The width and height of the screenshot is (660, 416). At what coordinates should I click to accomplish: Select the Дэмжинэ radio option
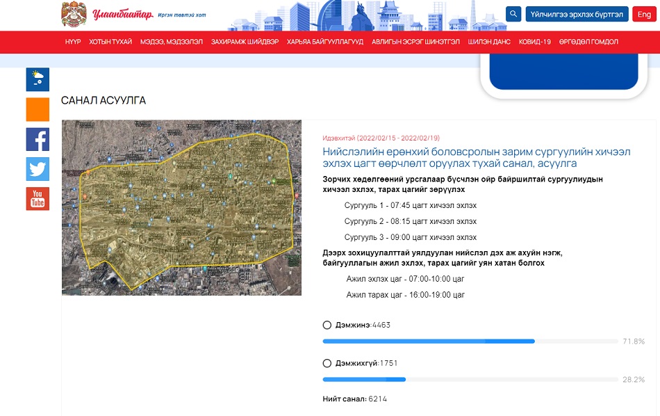pos(327,325)
